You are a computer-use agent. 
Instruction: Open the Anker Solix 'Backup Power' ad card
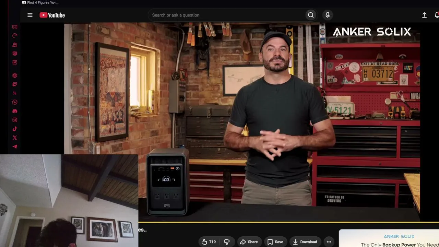389,238
